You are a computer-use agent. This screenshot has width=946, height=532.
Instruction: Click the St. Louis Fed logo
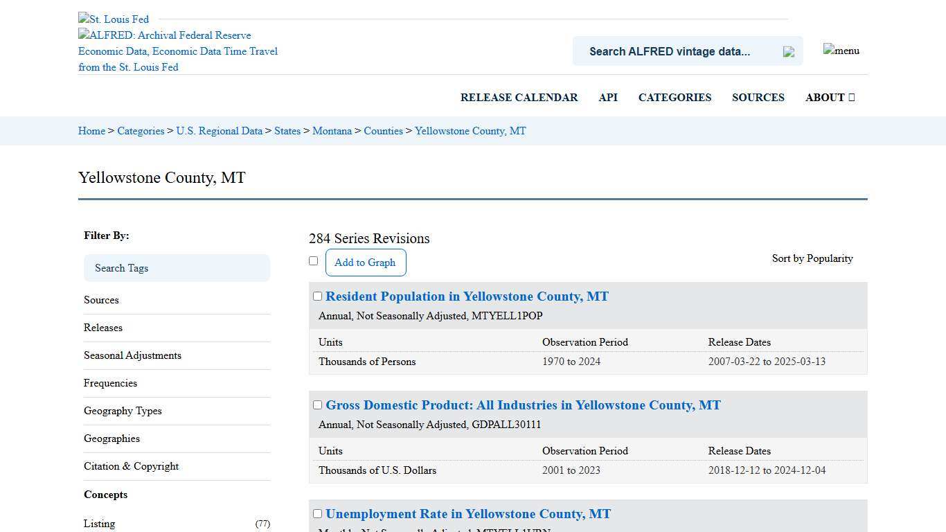113,19
